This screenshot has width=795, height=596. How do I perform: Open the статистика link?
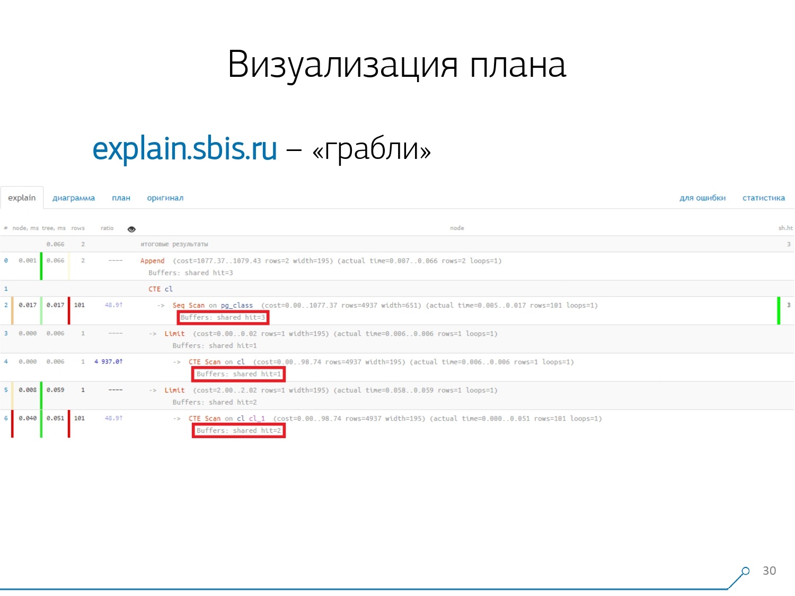763,198
